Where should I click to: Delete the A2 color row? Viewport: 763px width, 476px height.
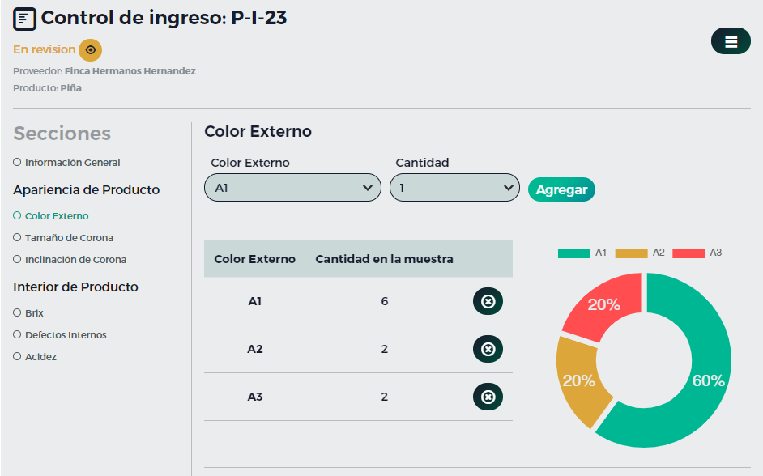[488, 349]
